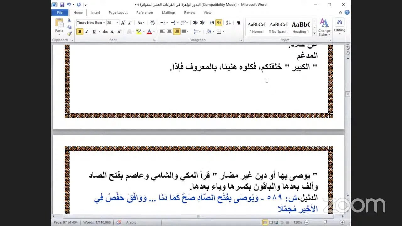This screenshot has width=402, height=226.
Task: Toggle Underline formatting
Action: pos(94,31)
